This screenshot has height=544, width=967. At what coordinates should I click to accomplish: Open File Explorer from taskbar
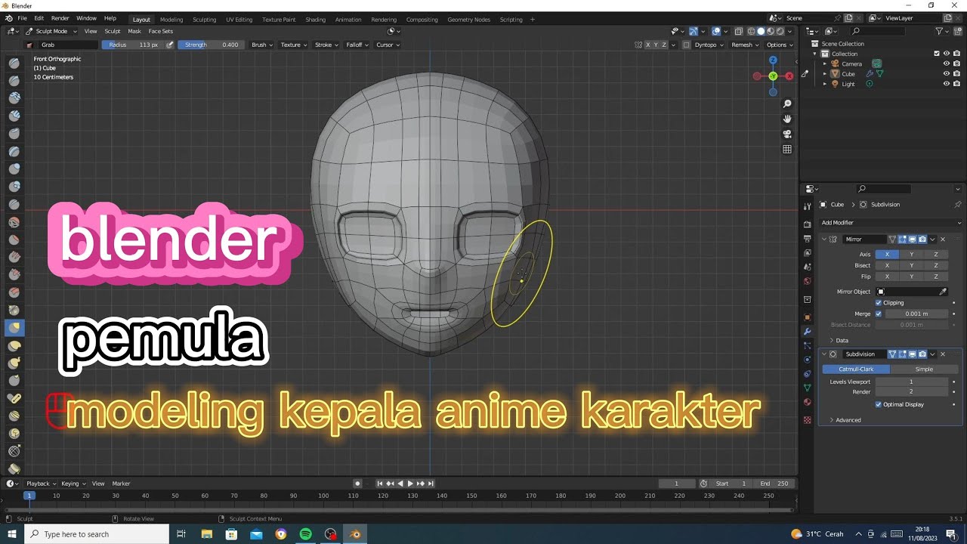pos(206,534)
